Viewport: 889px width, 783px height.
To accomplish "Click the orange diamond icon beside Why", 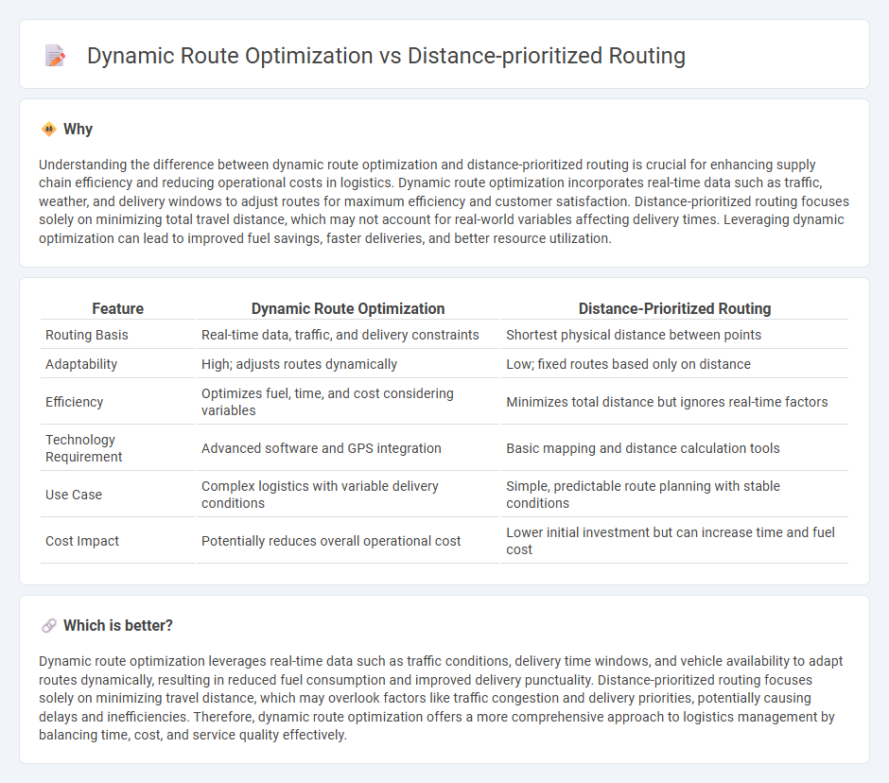I will click(49, 130).
